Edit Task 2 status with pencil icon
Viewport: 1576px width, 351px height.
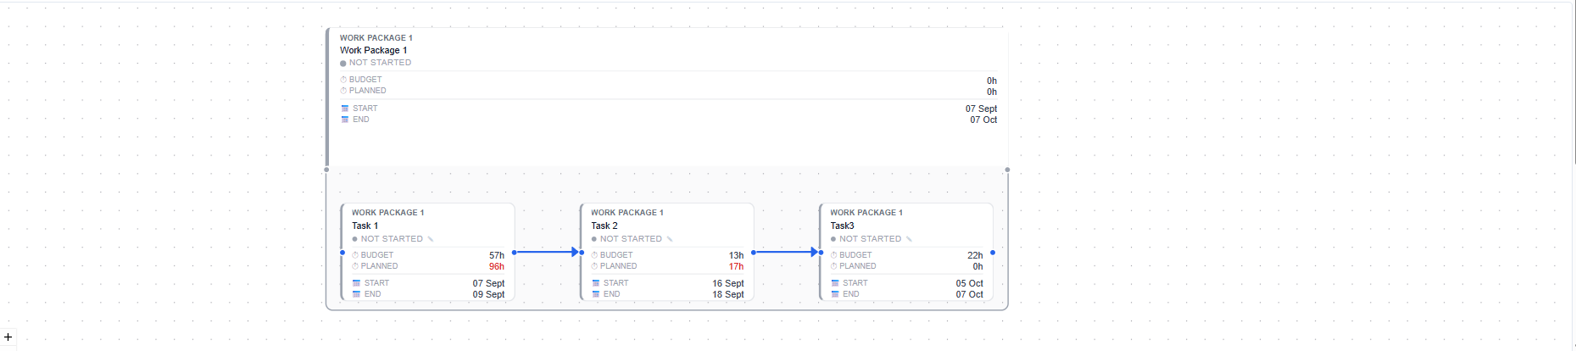670,239
